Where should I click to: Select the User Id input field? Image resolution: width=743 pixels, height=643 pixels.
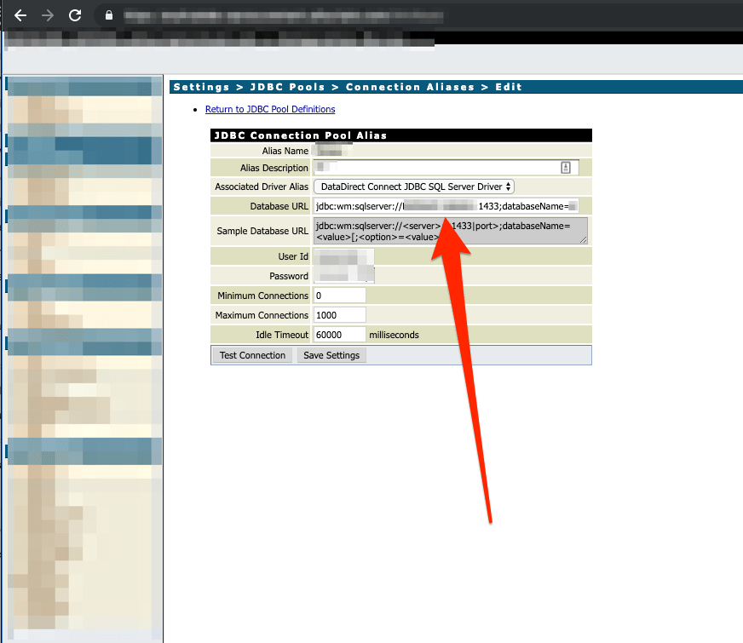click(x=344, y=256)
